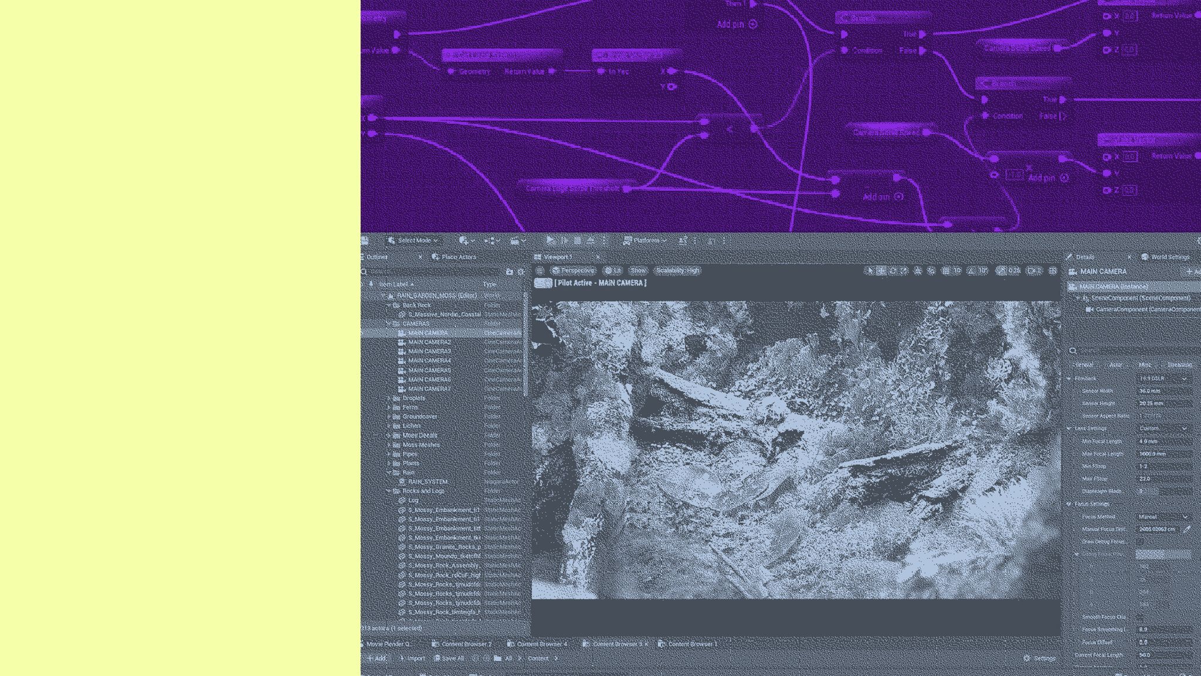The width and height of the screenshot is (1201, 676).
Task: Click the Min Focal Length value field
Action: (x=1163, y=441)
